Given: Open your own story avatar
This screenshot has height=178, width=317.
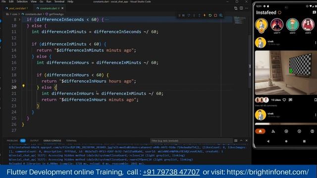Looking at the screenshot, I should pos(262,25).
